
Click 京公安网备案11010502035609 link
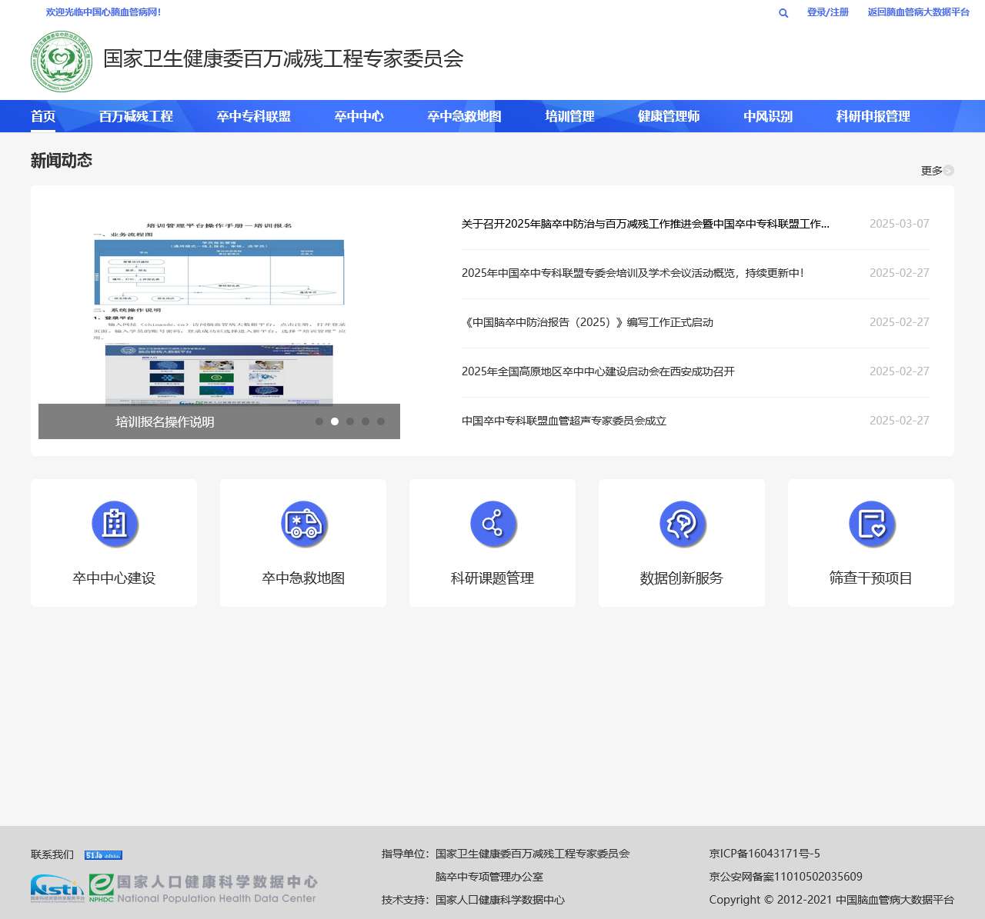pyautogui.click(x=786, y=877)
